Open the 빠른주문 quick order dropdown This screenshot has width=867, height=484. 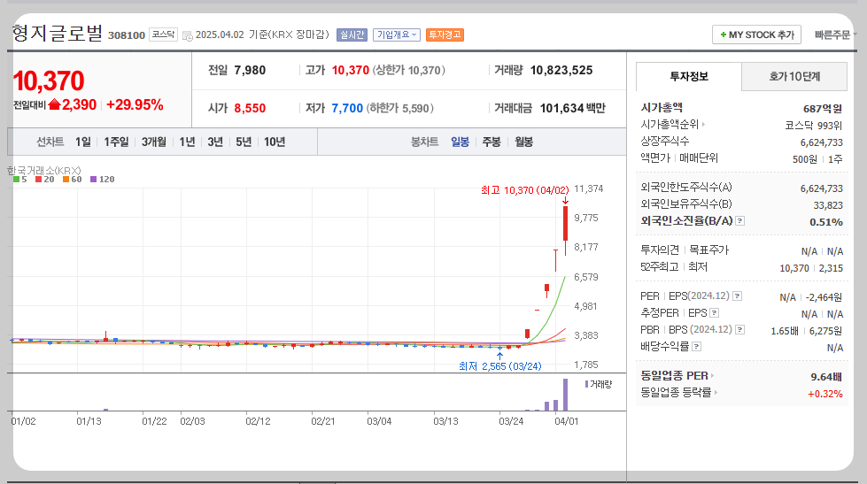click(835, 35)
